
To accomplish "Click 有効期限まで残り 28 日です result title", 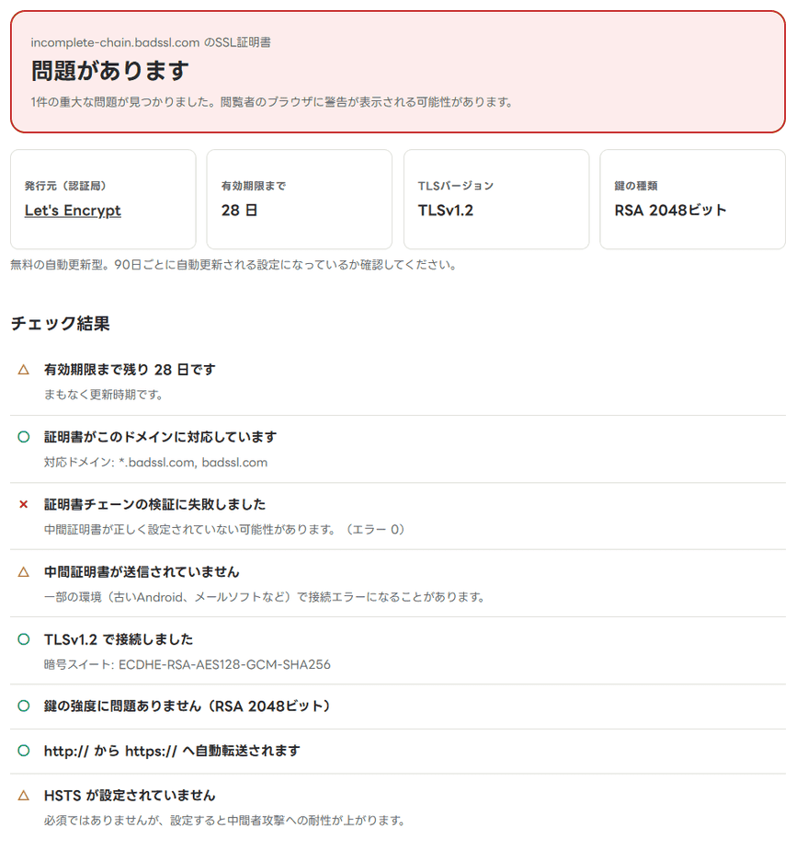I will point(130,370).
